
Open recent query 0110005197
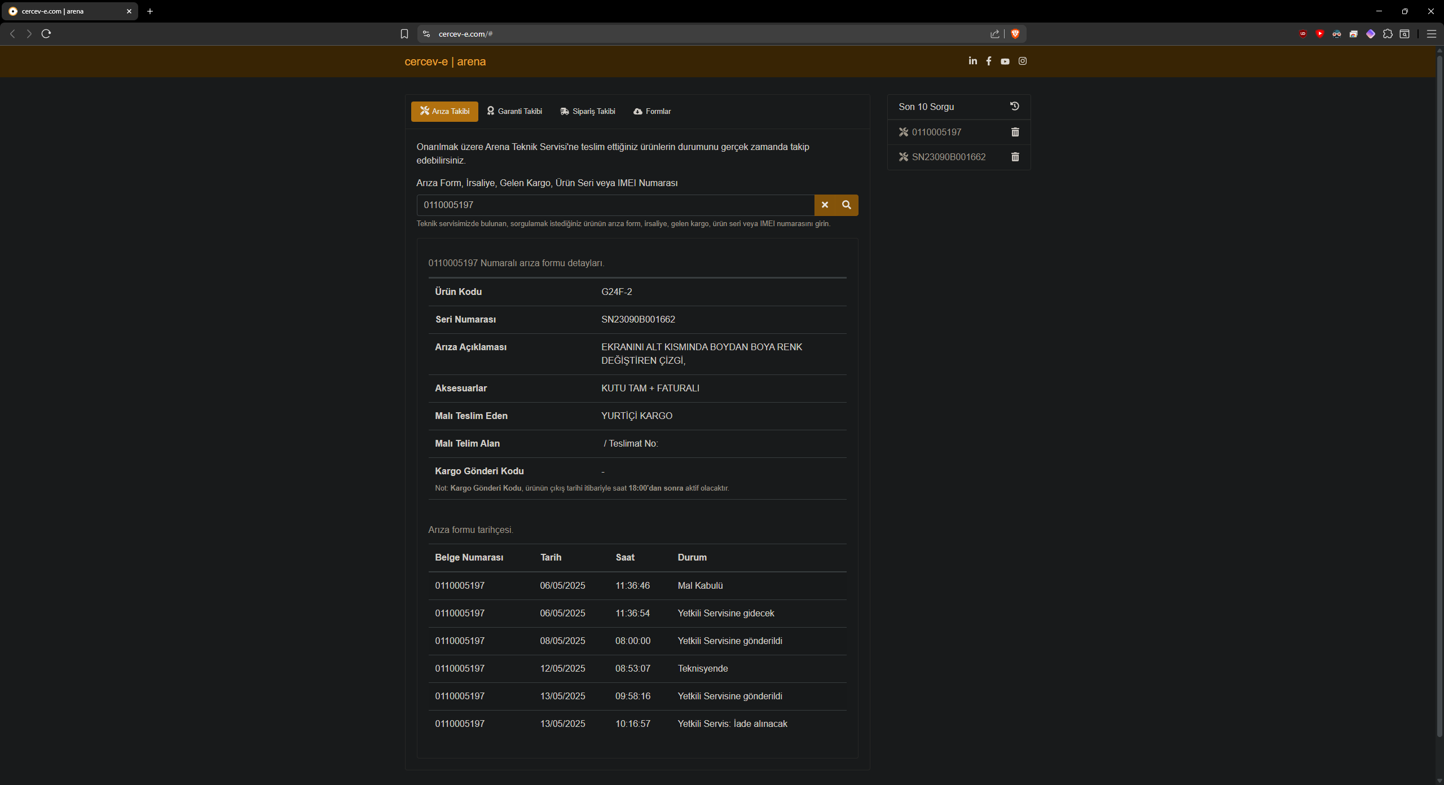tap(936, 132)
